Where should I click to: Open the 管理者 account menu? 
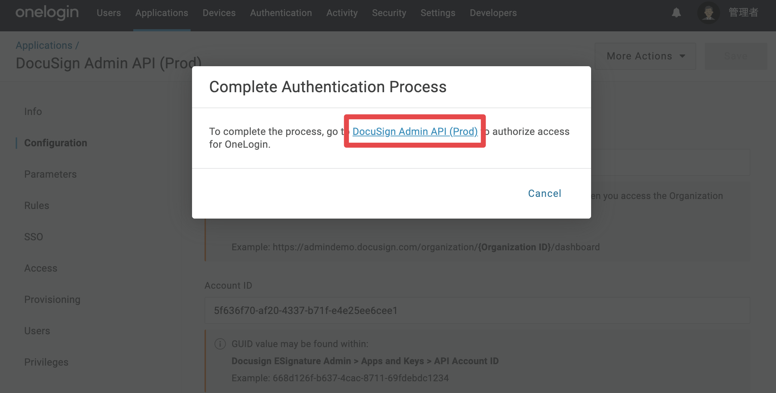click(x=743, y=13)
